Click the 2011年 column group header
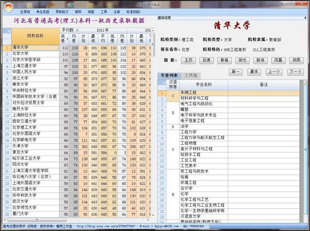The height and width of the screenshot is (231, 310). (x=103, y=30)
